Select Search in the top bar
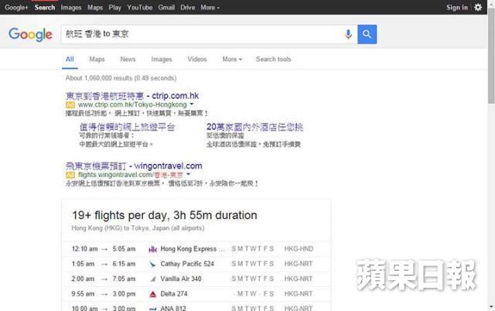This screenshot has height=311, width=495. point(45,7)
